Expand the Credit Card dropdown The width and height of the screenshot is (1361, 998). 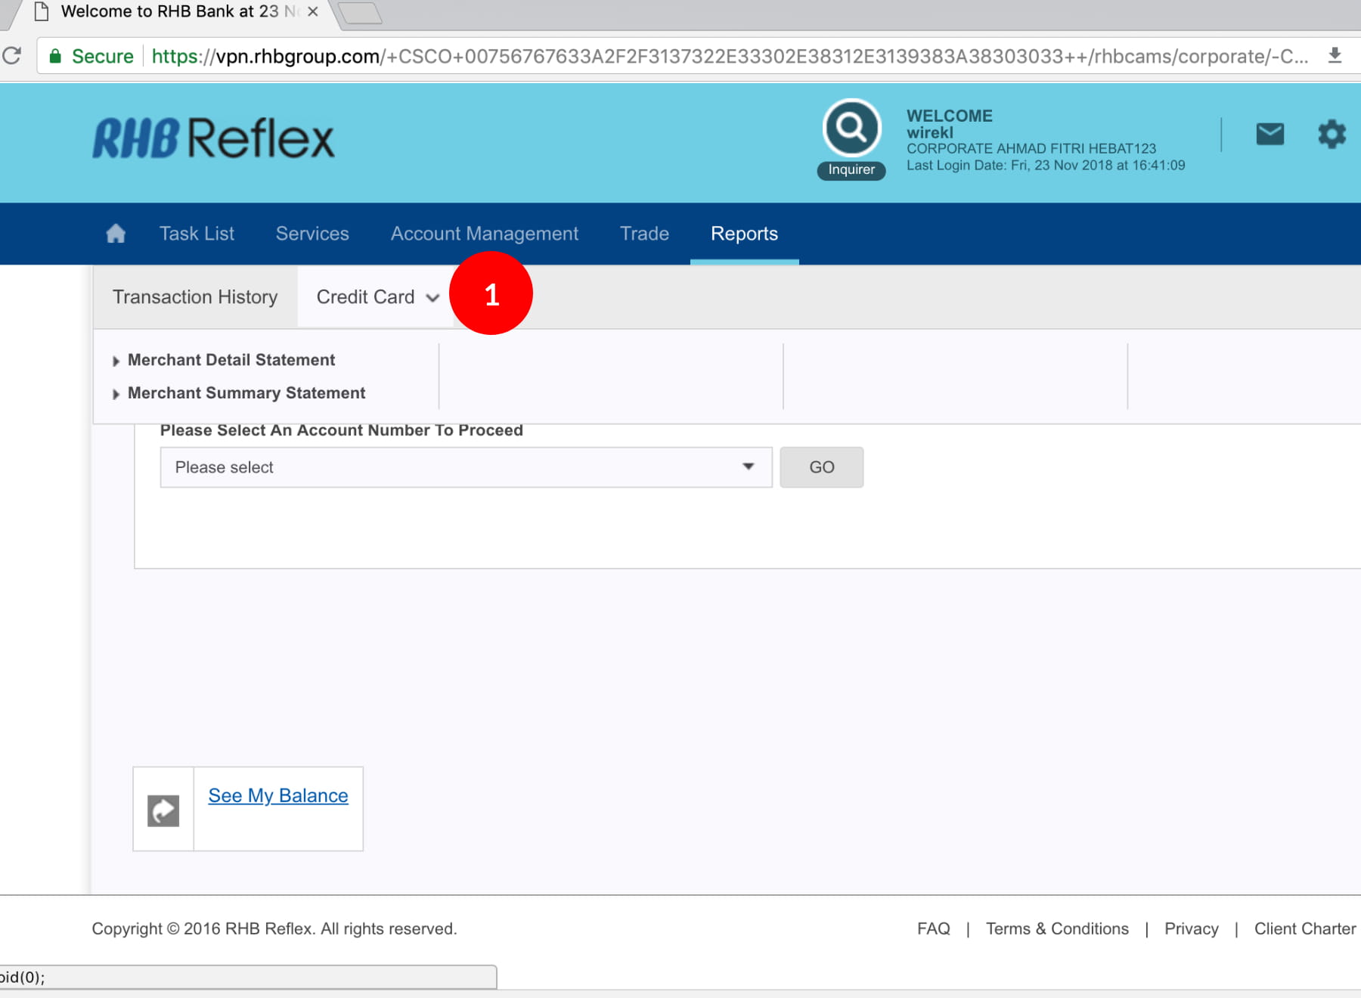pyautogui.click(x=377, y=297)
